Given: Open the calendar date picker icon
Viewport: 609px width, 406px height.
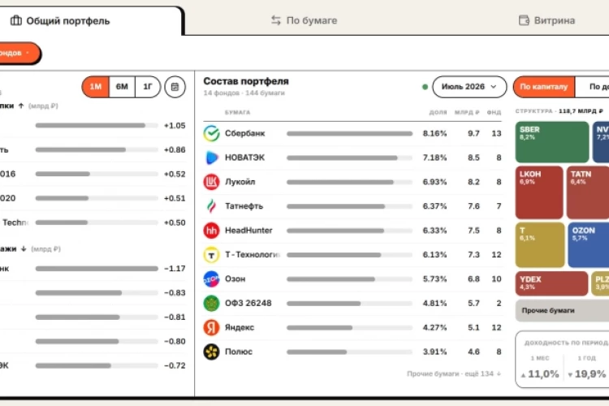Looking at the screenshot, I should click(x=175, y=87).
